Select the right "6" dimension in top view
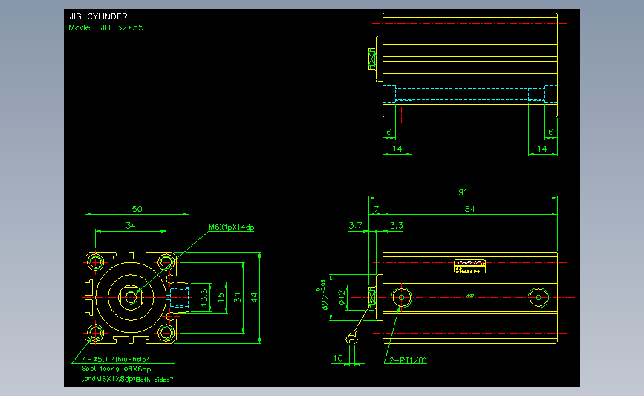644x396 pixels. click(550, 132)
